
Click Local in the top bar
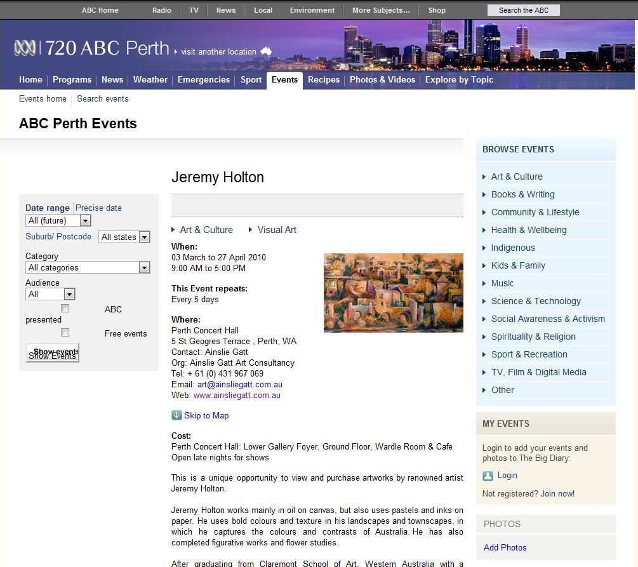(263, 10)
